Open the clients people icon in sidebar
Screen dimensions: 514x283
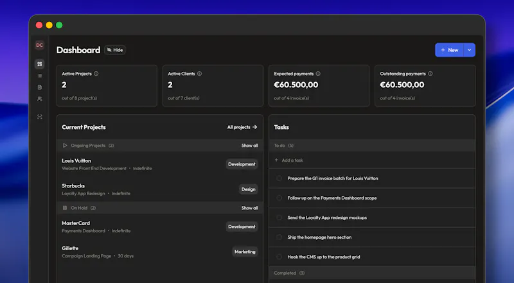click(x=40, y=99)
